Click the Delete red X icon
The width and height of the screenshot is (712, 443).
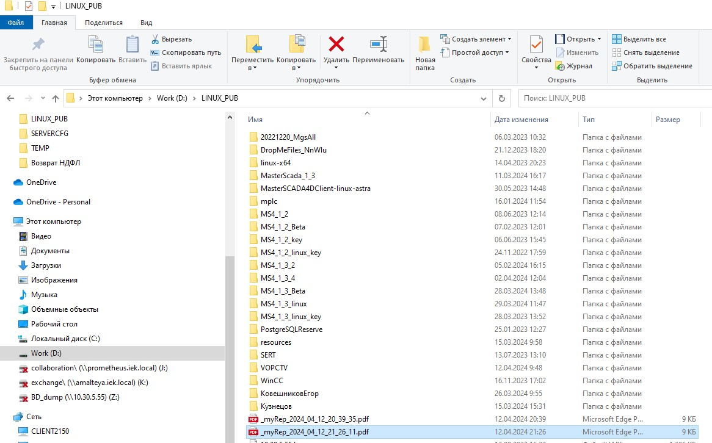[336, 45]
